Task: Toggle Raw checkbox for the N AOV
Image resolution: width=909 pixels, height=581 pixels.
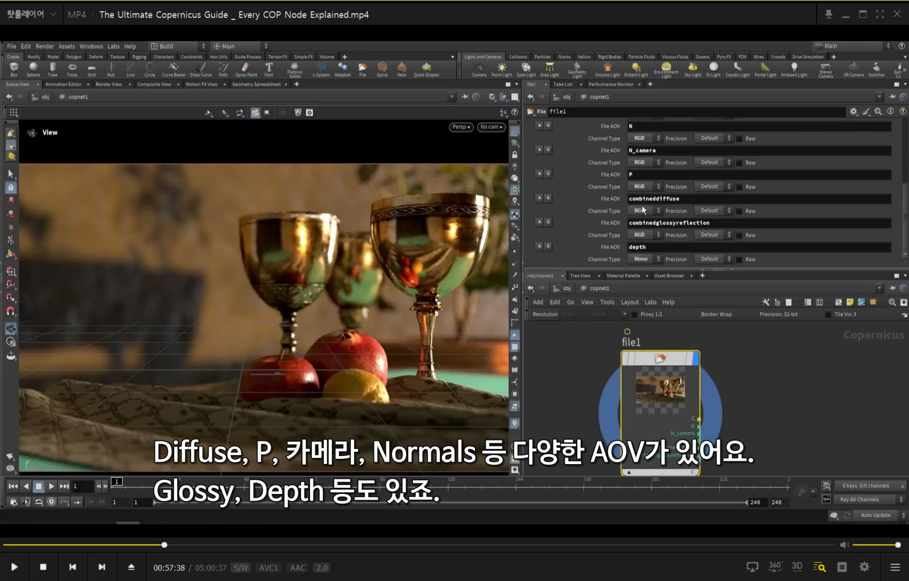Action: [739, 138]
